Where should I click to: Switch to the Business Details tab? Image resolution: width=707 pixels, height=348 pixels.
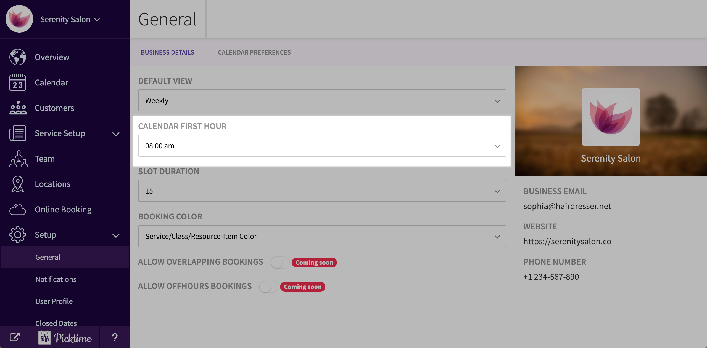(x=167, y=52)
